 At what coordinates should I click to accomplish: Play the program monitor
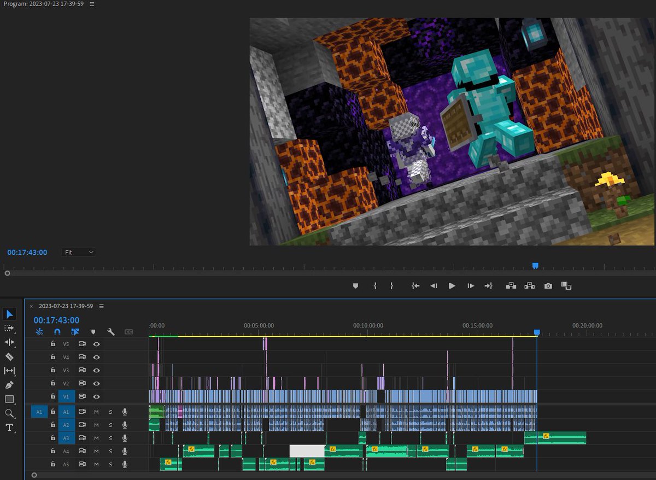coord(452,285)
